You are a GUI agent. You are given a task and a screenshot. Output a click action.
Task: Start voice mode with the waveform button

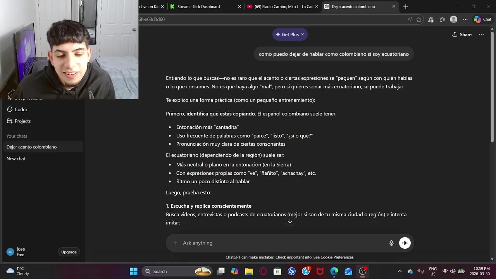[405, 243]
